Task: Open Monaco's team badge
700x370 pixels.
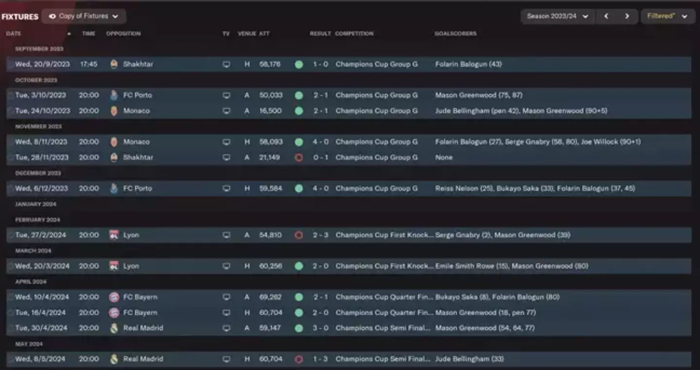Action: coord(115,111)
